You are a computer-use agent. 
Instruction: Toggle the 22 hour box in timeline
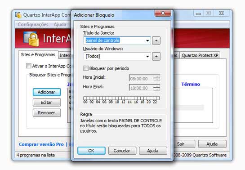click(155, 98)
